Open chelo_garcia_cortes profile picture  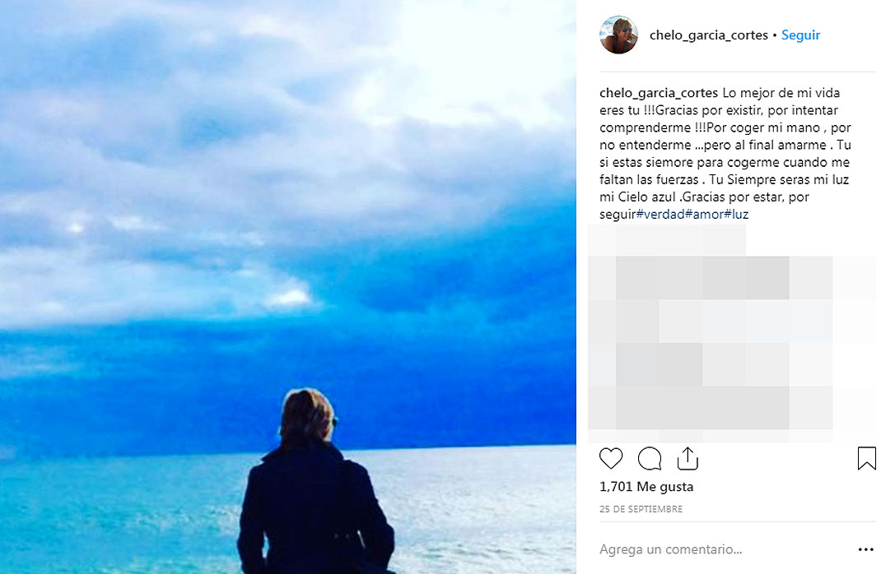click(x=618, y=35)
